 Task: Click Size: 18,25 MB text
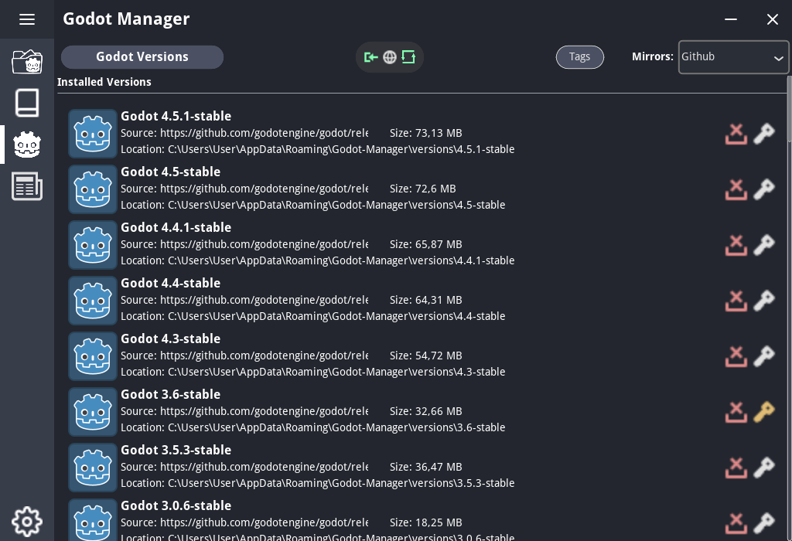[x=426, y=522]
